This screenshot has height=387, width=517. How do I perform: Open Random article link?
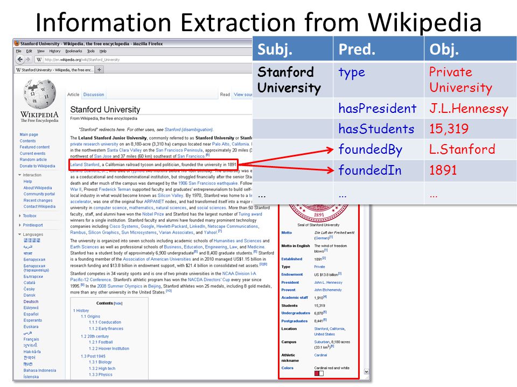pos(33,160)
